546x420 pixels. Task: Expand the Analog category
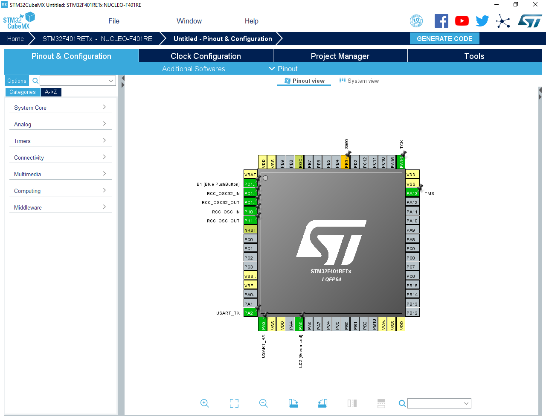point(61,124)
